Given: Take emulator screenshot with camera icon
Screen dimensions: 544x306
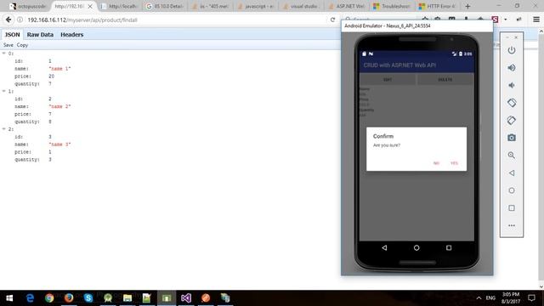Looking at the screenshot, I should coord(512,138).
